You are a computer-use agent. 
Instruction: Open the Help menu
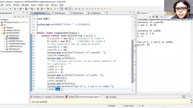point(62,5)
